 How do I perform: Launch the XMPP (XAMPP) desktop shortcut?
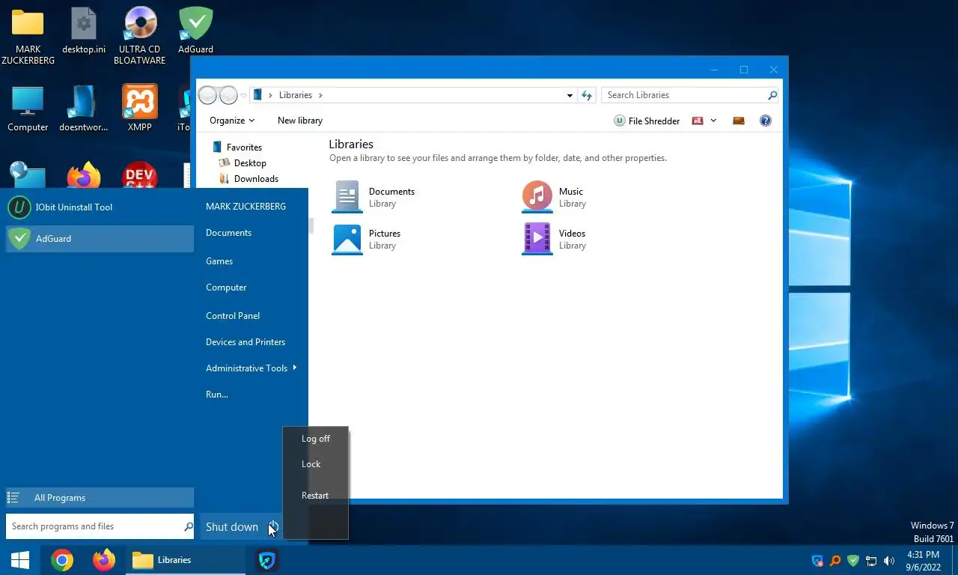[x=140, y=109]
